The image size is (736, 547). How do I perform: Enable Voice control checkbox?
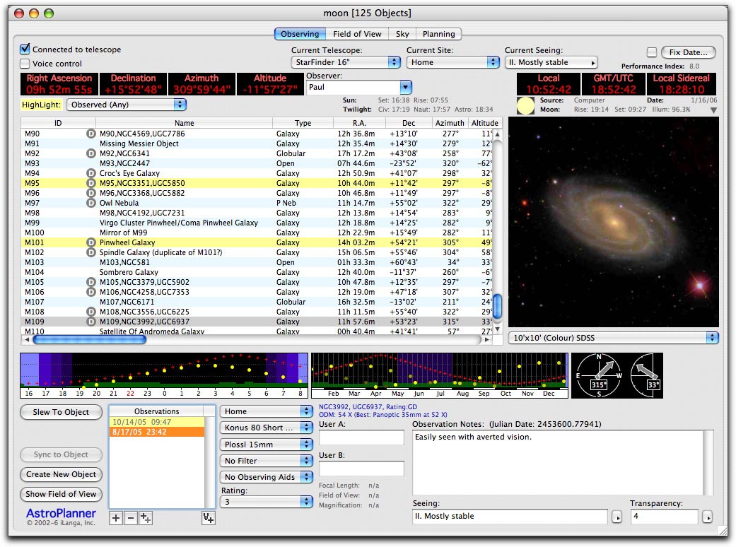point(25,64)
